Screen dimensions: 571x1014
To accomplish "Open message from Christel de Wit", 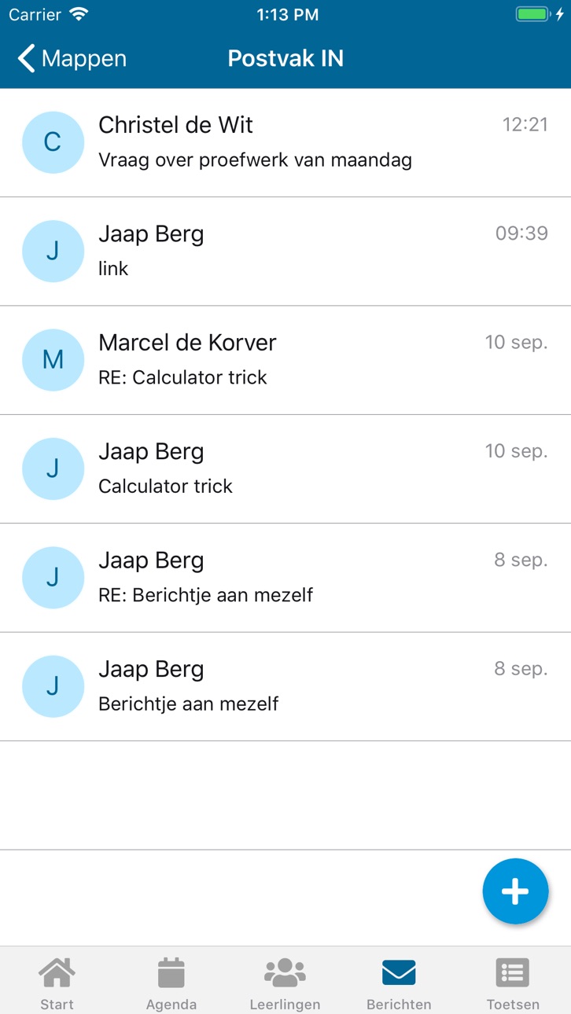I will [x=285, y=142].
